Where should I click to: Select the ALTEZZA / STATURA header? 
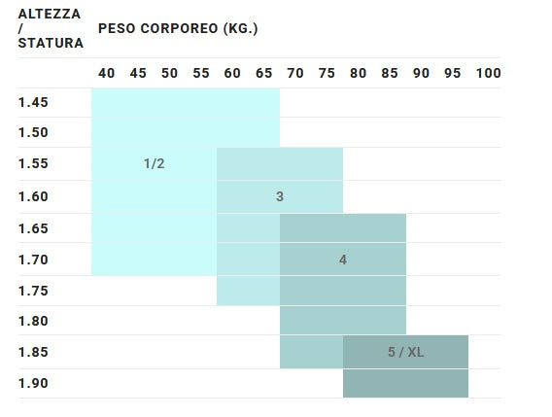coord(51,28)
